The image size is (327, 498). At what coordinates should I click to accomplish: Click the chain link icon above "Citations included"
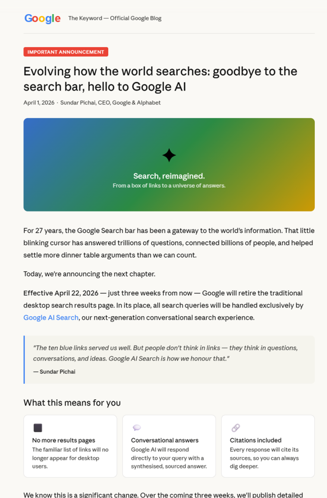[235, 428]
